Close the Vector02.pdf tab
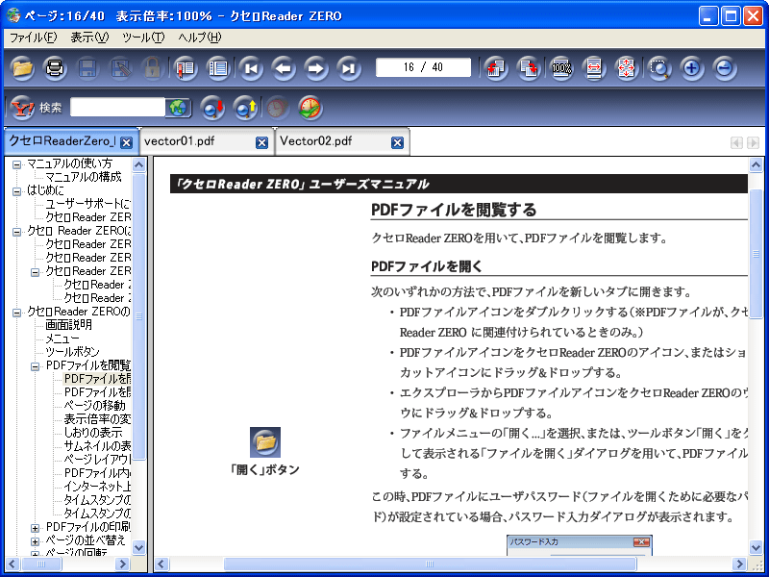The width and height of the screenshot is (769, 577). [397, 142]
